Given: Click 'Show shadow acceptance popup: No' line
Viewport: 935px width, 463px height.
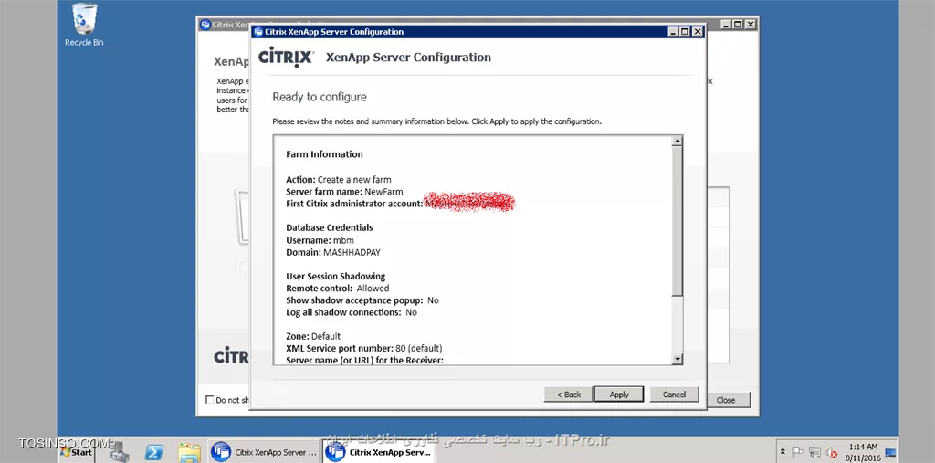Looking at the screenshot, I should (x=362, y=300).
